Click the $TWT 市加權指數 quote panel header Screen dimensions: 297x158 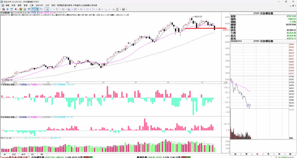[263, 13]
